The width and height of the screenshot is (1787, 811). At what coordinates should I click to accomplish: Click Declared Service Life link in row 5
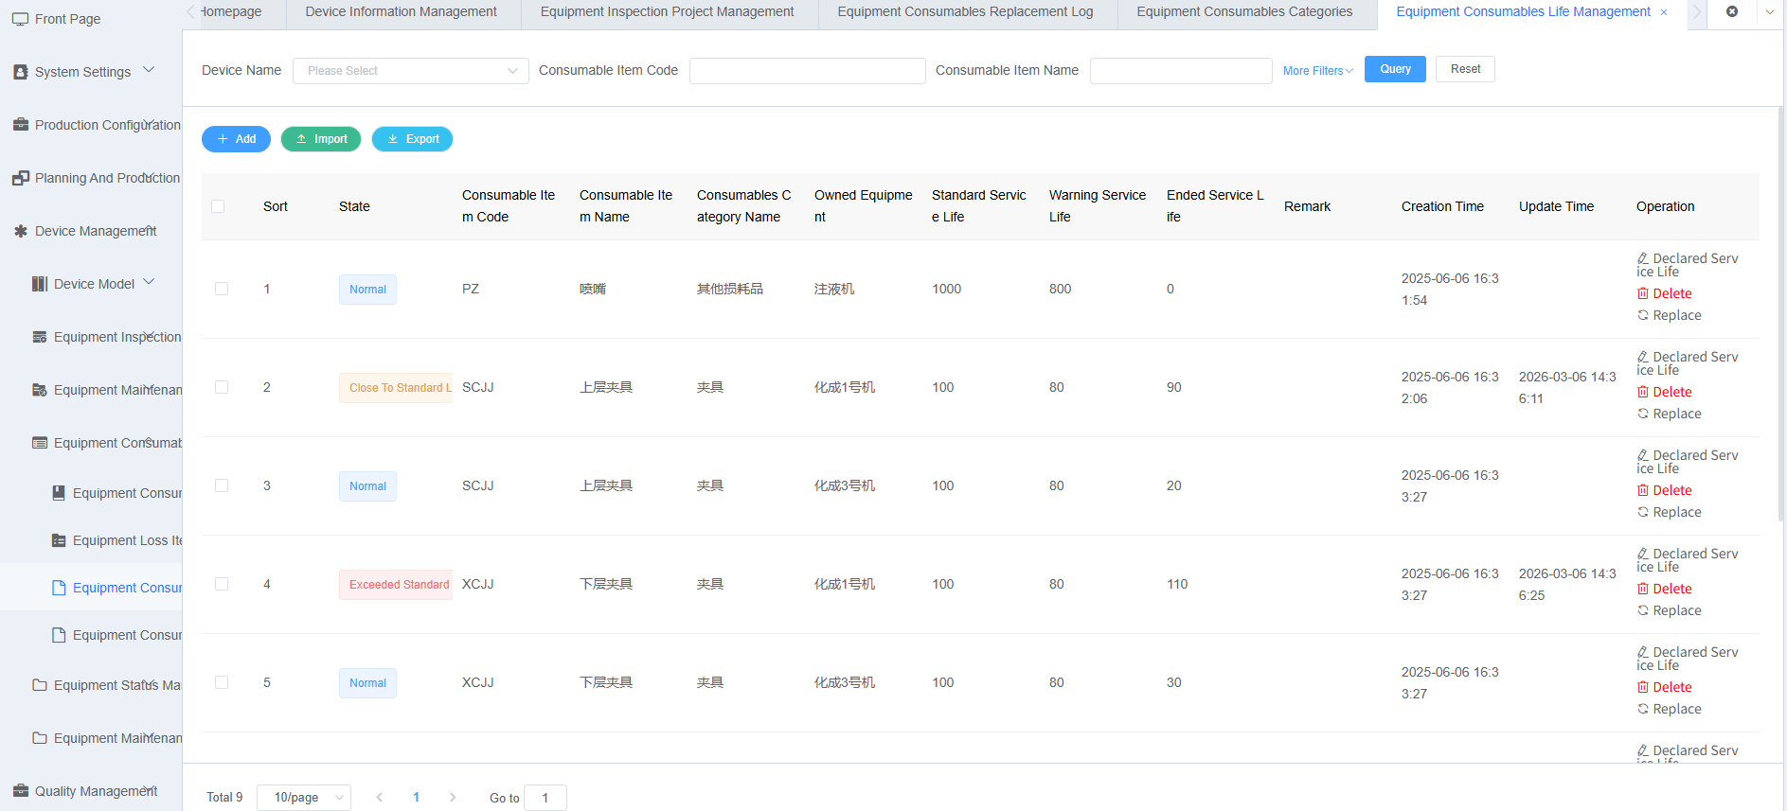click(x=1688, y=659)
